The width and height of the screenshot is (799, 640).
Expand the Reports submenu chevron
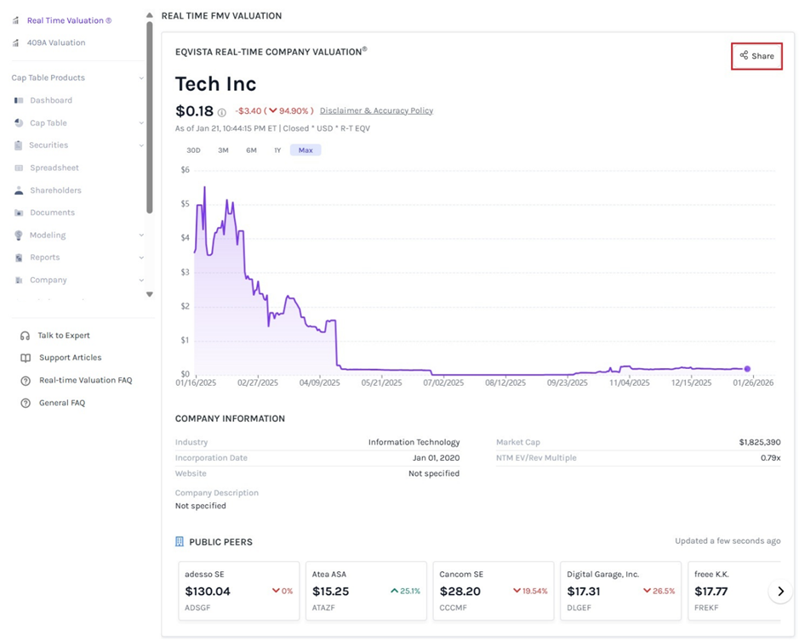click(x=141, y=258)
